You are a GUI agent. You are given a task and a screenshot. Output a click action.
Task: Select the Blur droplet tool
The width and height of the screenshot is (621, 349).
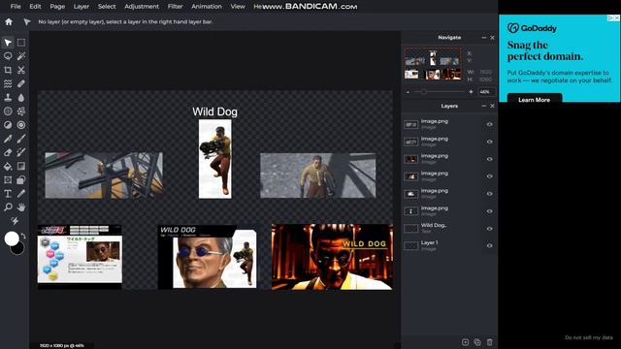click(x=21, y=97)
